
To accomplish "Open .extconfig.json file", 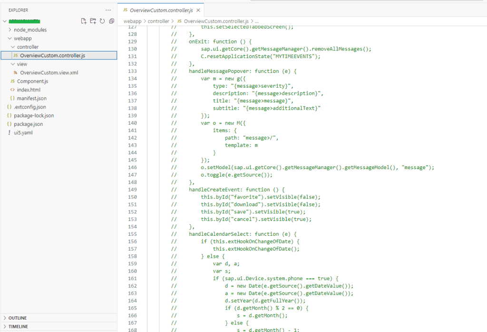I will tap(59, 107).
